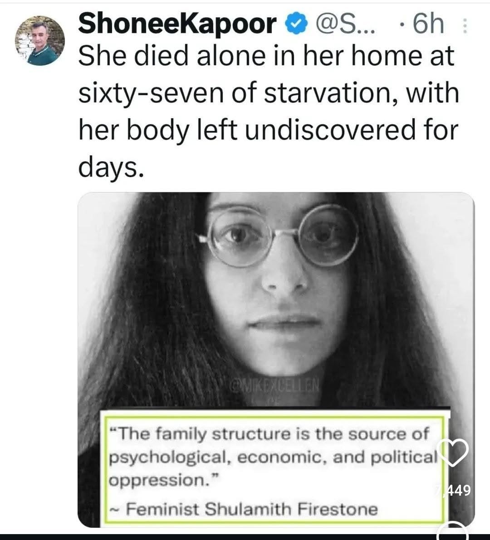
Task: Tap the white heart like icon
Action: coord(453,452)
